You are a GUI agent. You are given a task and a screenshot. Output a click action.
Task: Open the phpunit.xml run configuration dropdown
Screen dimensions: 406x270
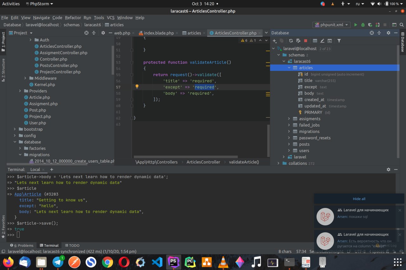pyautogui.click(x=331, y=25)
